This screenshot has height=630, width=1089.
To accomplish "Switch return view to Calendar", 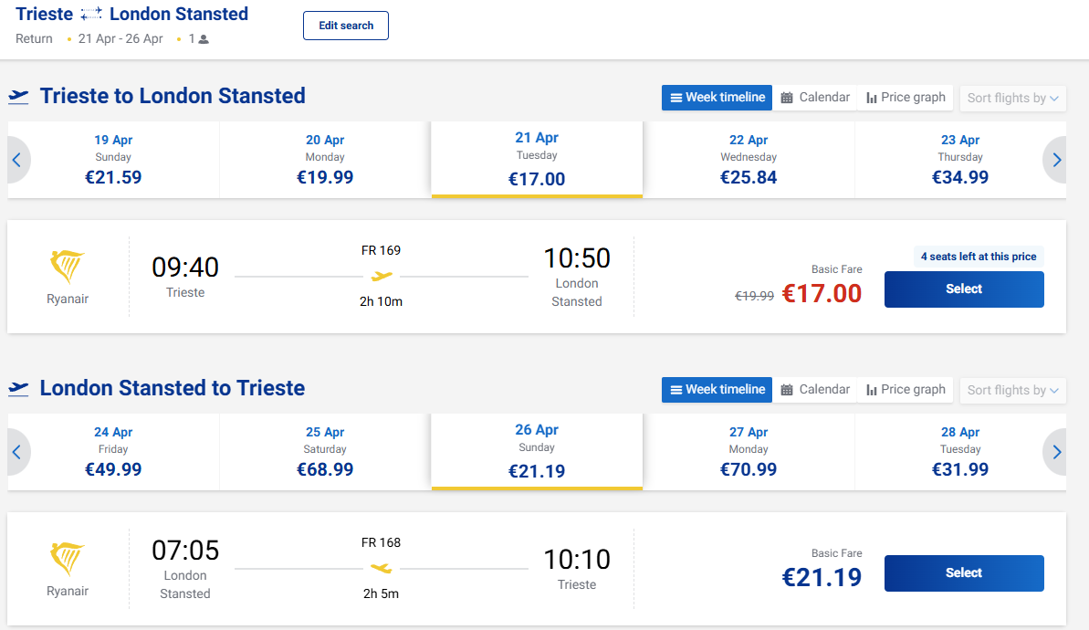I will 815,390.
